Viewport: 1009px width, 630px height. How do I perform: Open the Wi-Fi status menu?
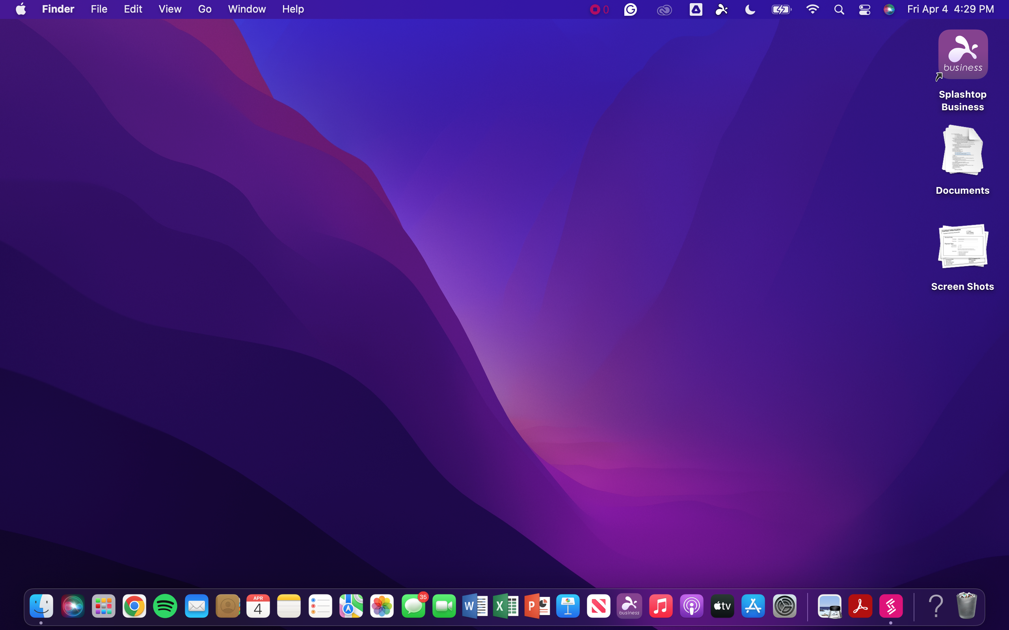pyautogui.click(x=812, y=9)
